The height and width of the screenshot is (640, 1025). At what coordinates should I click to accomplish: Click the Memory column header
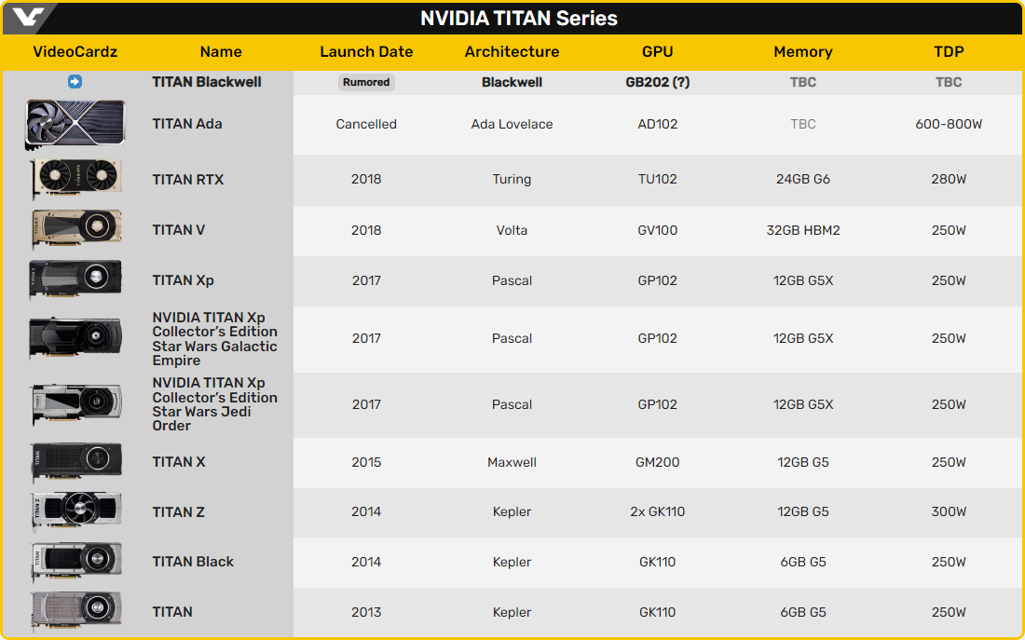point(802,52)
